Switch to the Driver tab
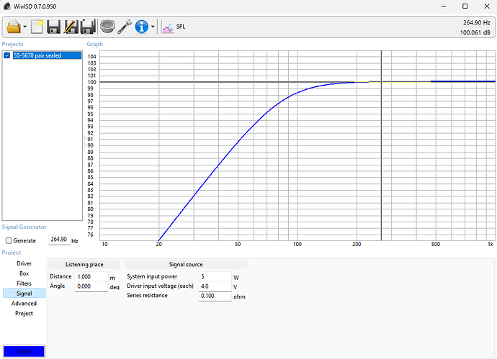The image size is (497, 359). click(24, 263)
